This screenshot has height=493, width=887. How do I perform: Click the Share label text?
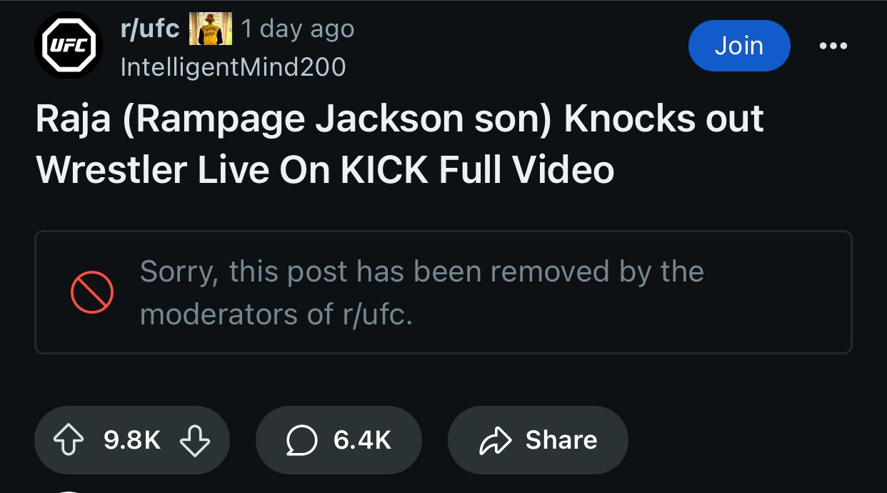point(561,440)
